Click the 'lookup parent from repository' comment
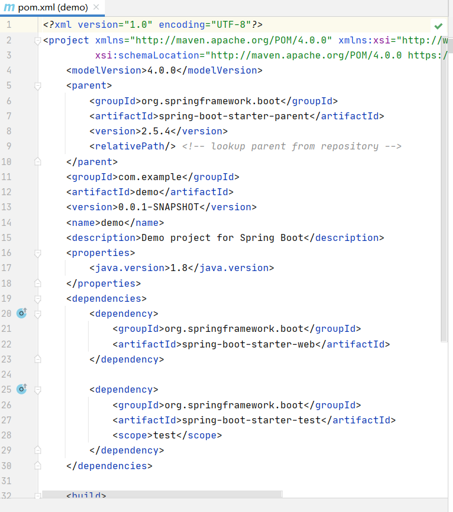 [x=291, y=146]
